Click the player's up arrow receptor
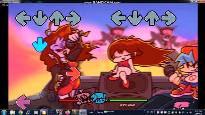Viewport: 205px width, 115px height. (x=152, y=18)
